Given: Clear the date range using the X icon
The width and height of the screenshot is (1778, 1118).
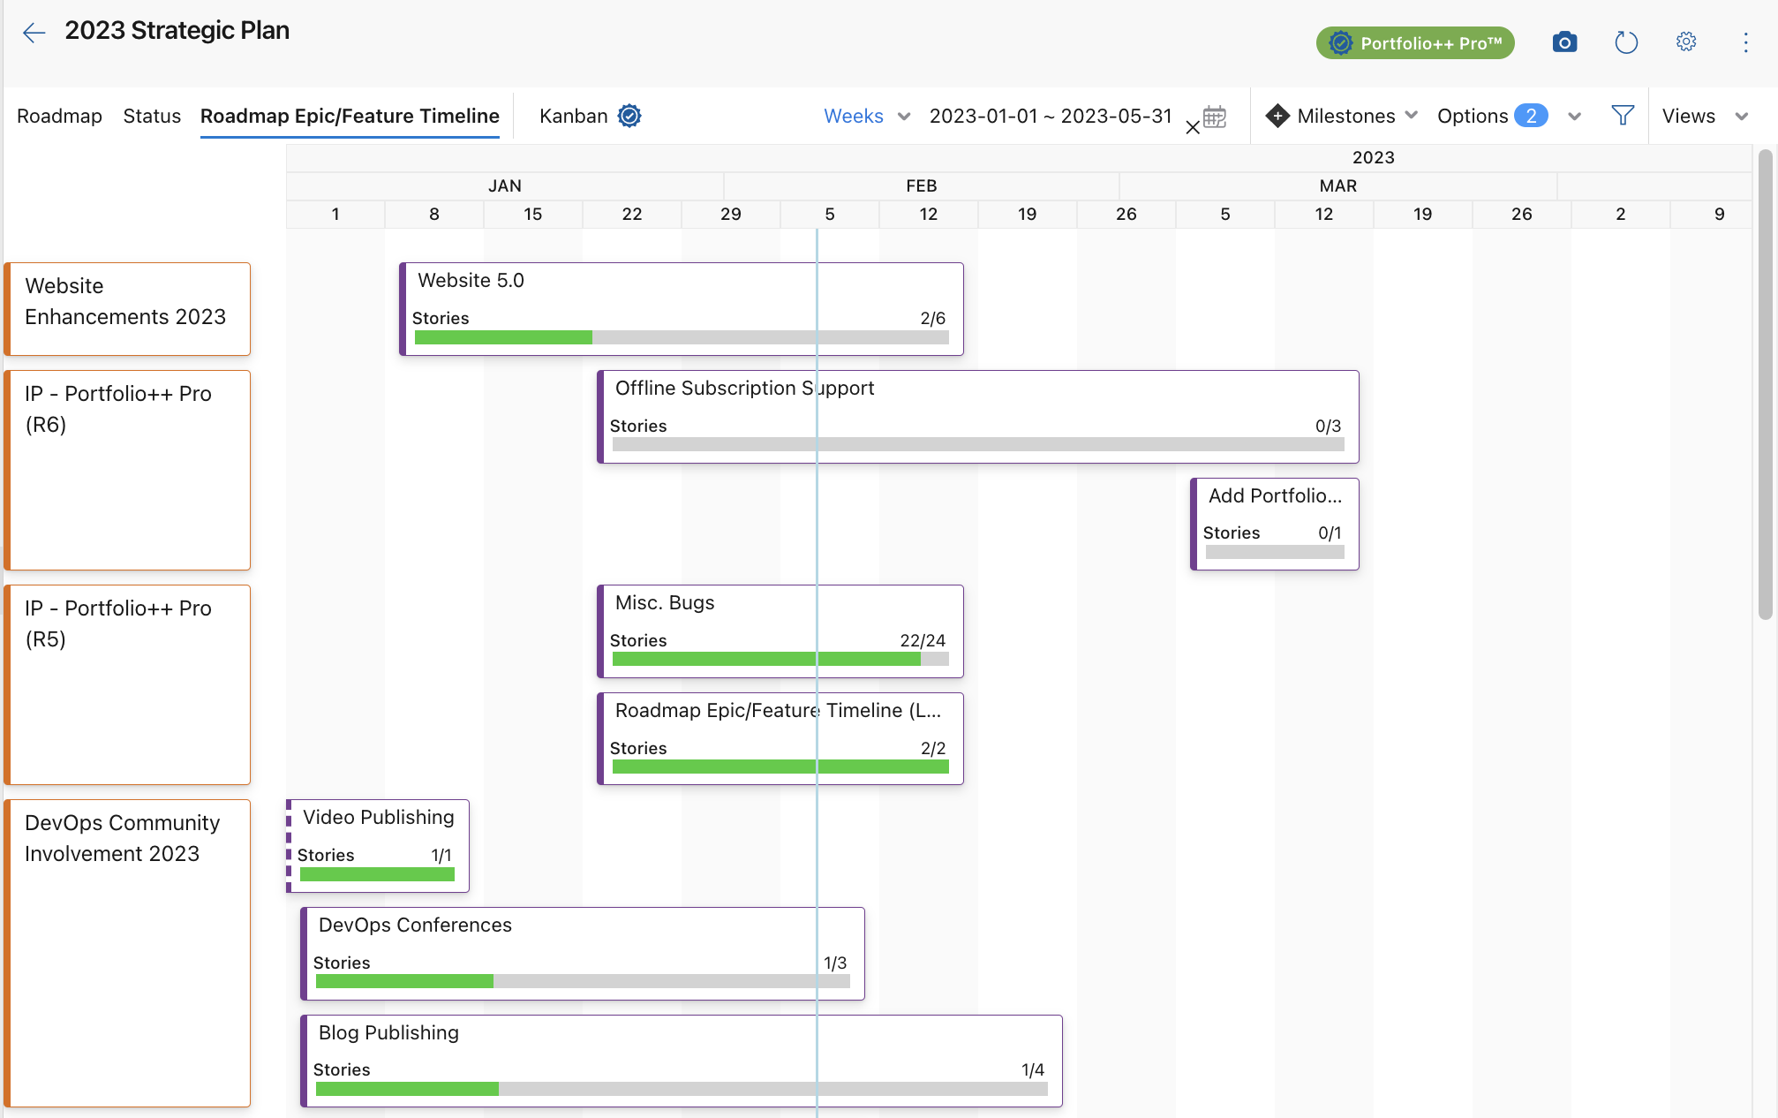Looking at the screenshot, I should click(1193, 127).
